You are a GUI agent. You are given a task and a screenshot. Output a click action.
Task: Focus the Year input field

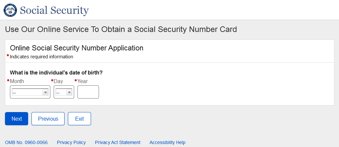pyautogui.click(x=88, y=92)
